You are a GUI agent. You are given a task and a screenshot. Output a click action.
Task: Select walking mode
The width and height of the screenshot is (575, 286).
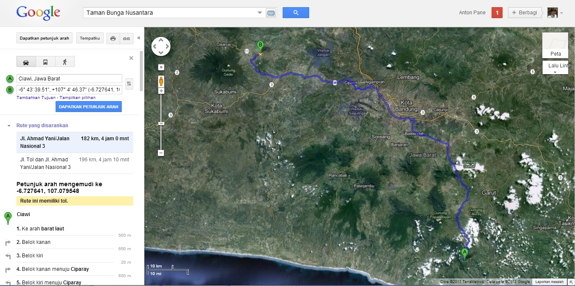(65, 62)
